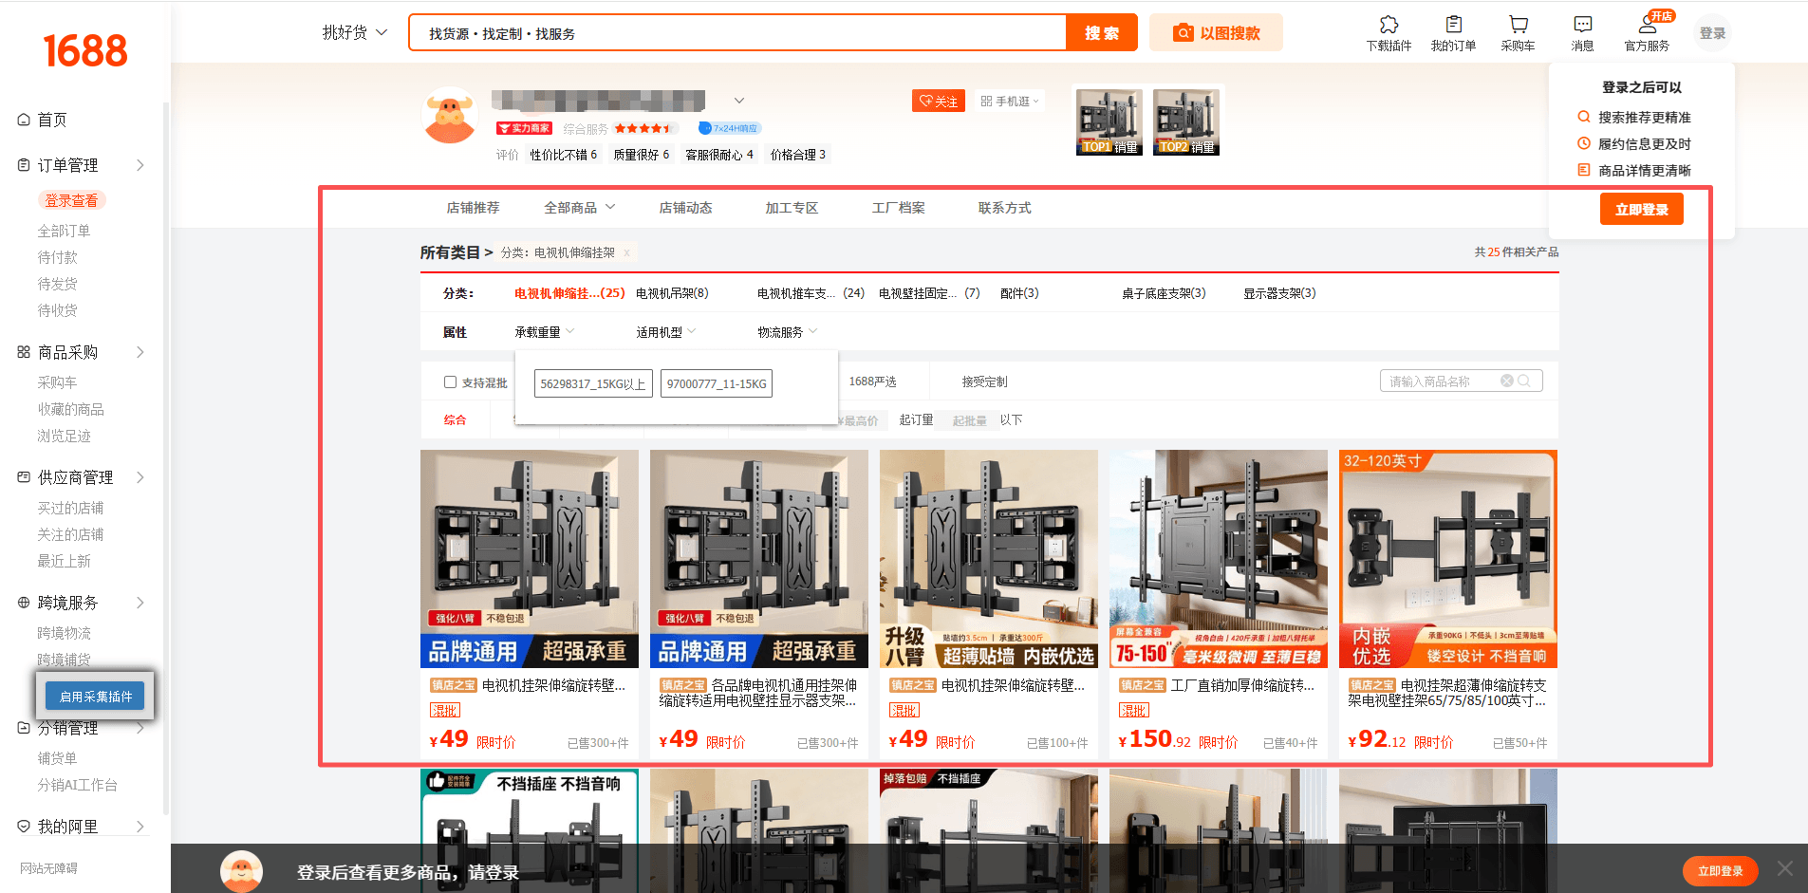The width and height of the screenshot is (1808, 893).
Task: Switch to the 工厂档案 tab
Action: 898,208
